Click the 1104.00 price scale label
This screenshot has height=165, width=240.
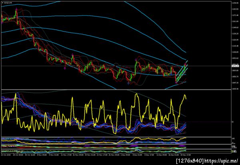click(234, 52)
